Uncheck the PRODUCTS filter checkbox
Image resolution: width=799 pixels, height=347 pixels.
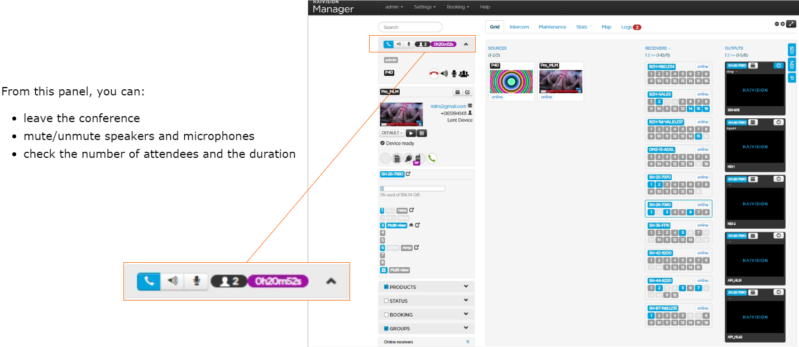tap(386, 287)
